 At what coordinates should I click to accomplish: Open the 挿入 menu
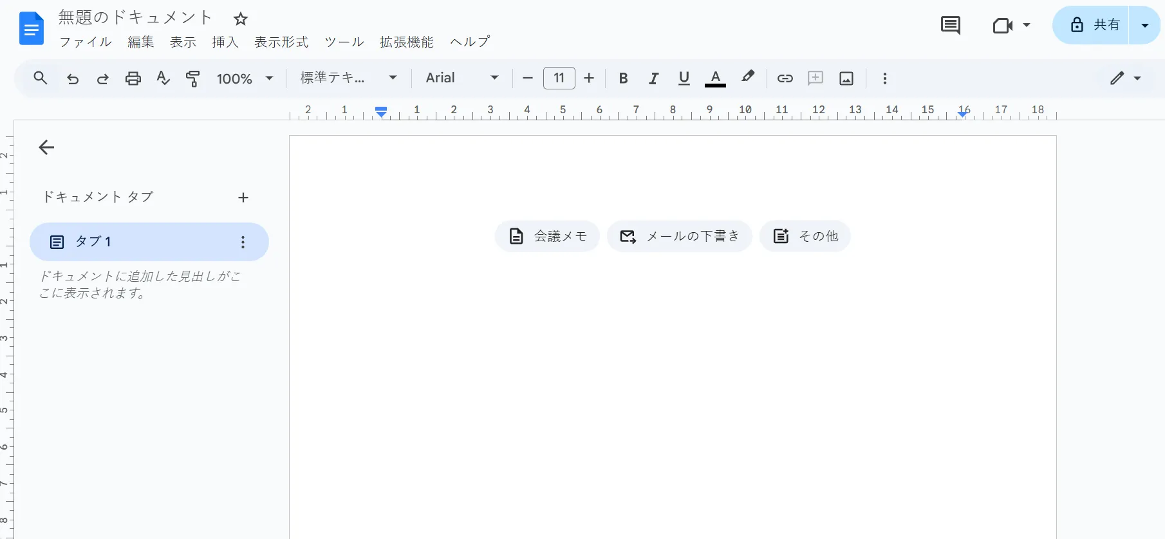coord(225,42)
